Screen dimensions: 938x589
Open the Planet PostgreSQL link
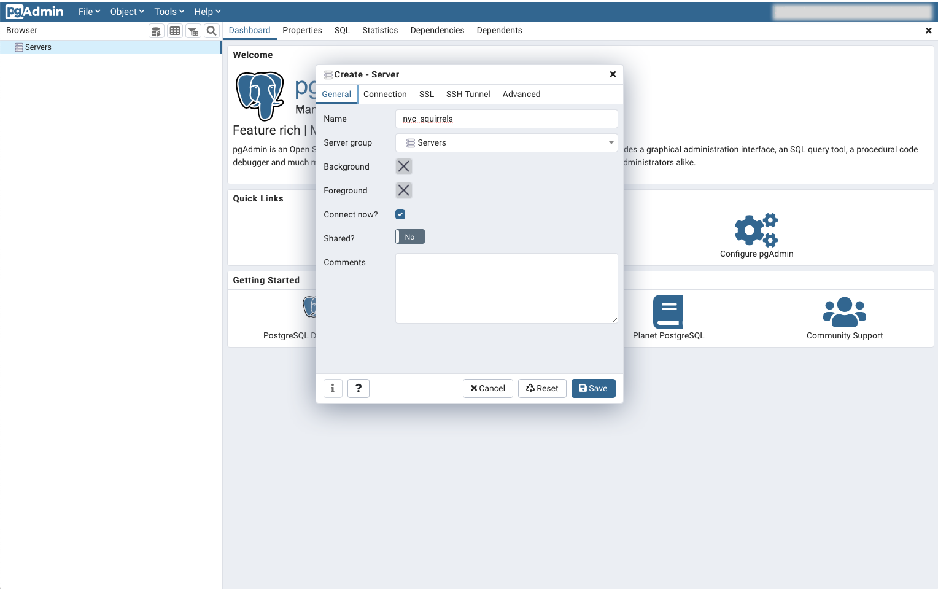tap(669, 336)
